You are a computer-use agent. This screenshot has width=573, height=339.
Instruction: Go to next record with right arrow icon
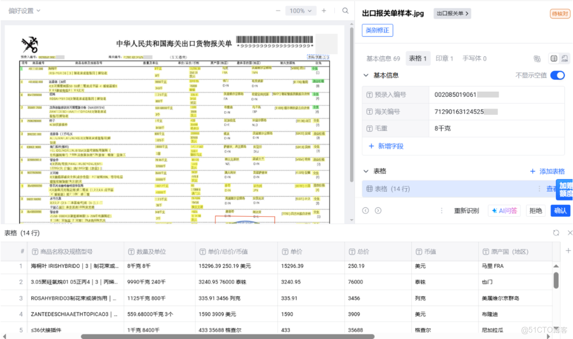tap(377, 210)
